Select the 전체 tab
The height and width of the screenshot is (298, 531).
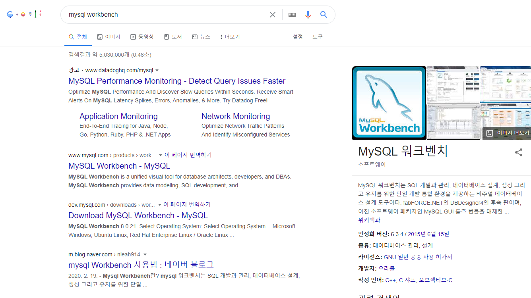[78, 37]
